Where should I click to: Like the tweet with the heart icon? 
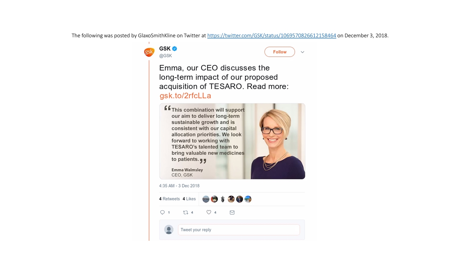[x=209, y=212]
